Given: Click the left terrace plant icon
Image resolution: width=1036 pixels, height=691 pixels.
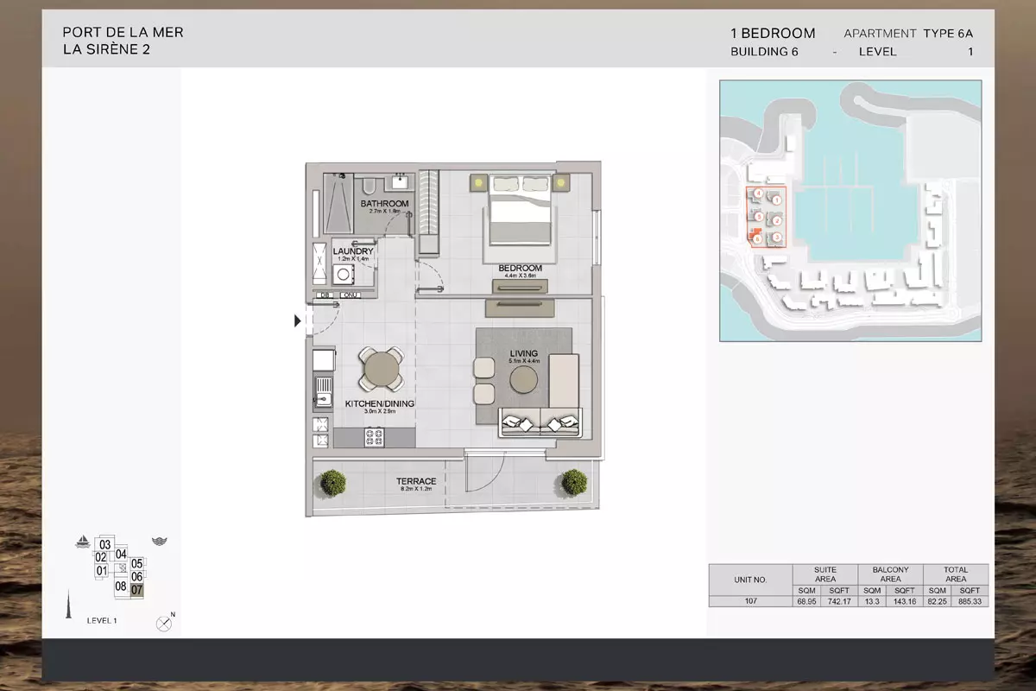Looking at the screenshot, I should click(x=332, y=485).
